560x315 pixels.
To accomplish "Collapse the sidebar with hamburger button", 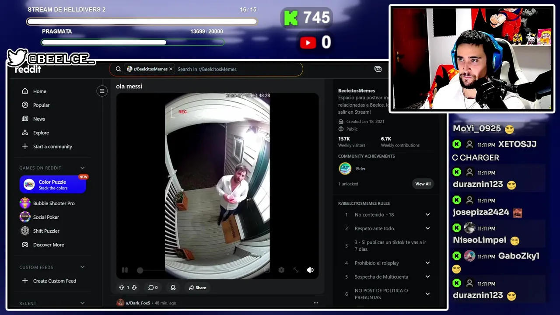I will point(102,91).
